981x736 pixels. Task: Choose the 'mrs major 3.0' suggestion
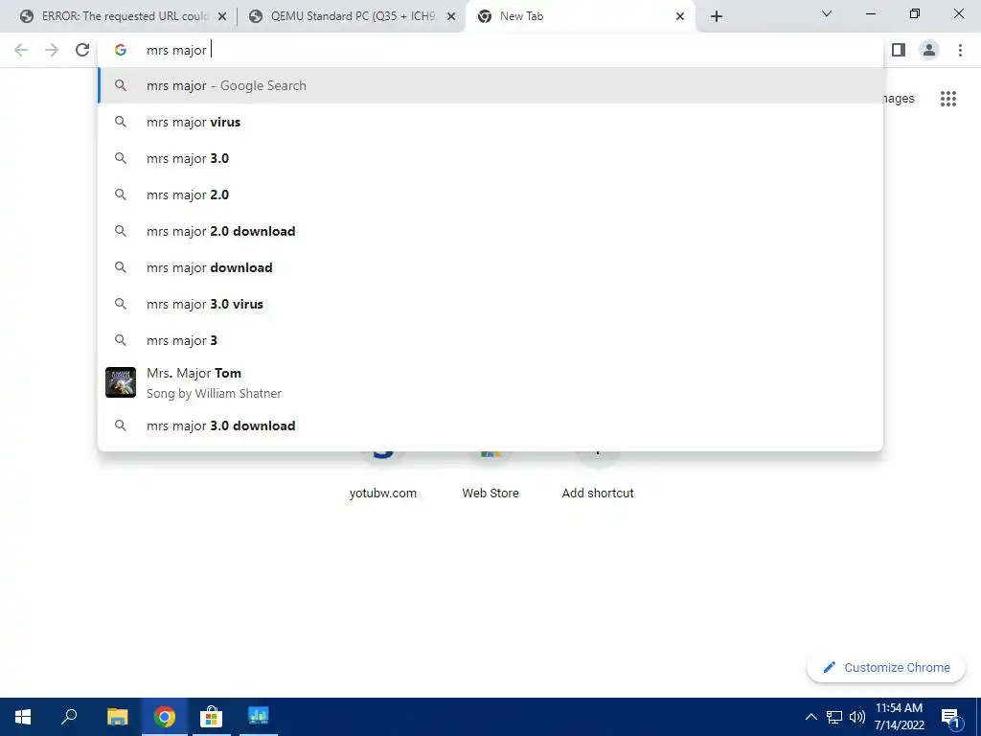pos(490,158)
